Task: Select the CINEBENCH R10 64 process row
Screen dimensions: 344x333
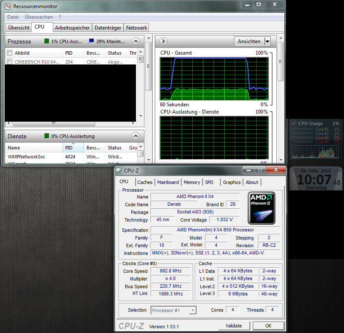Action: tap(71, 62)
